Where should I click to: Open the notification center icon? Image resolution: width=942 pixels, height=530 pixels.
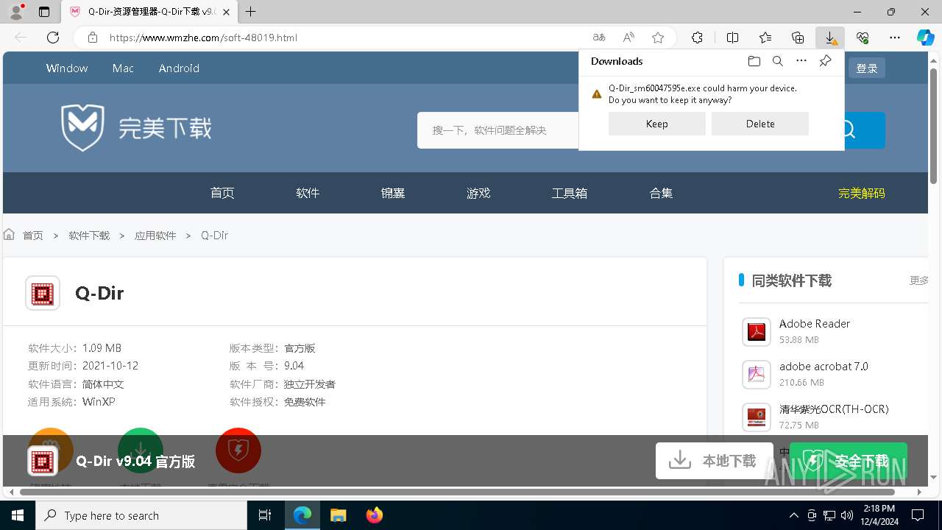[x=918, y=515]
